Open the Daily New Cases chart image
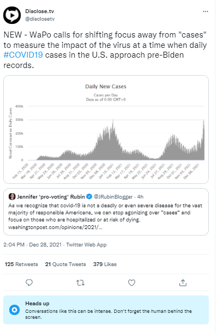The height and width of the screenshot is (333, 217). 106,129
